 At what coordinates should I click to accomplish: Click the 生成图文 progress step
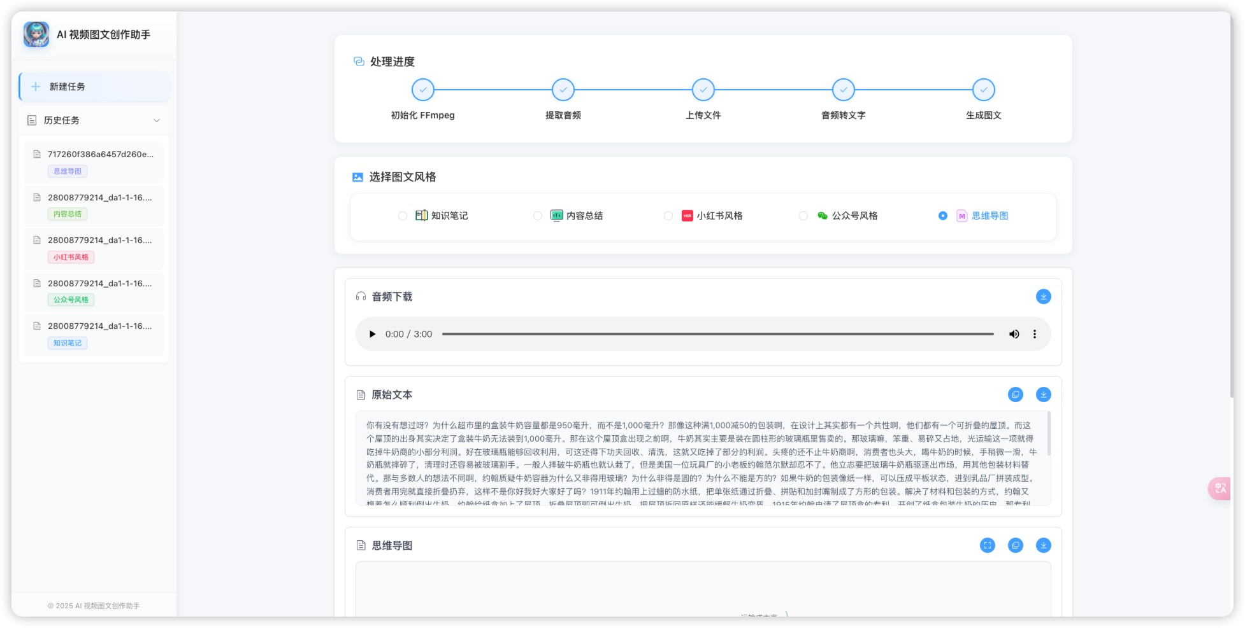click(983, 90)
